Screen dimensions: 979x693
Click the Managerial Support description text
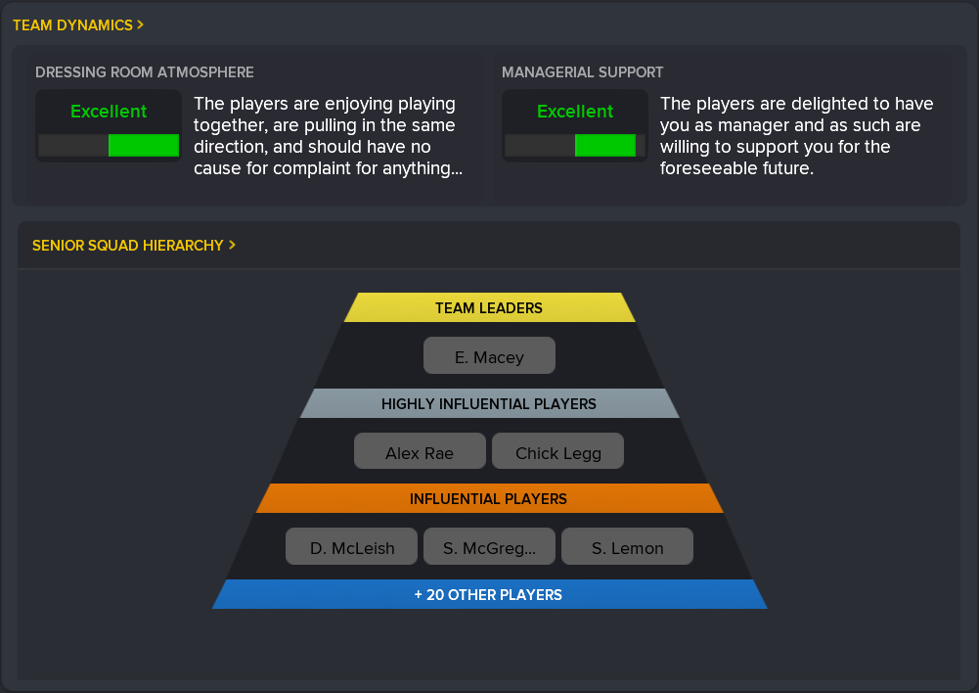coord(796,136)
